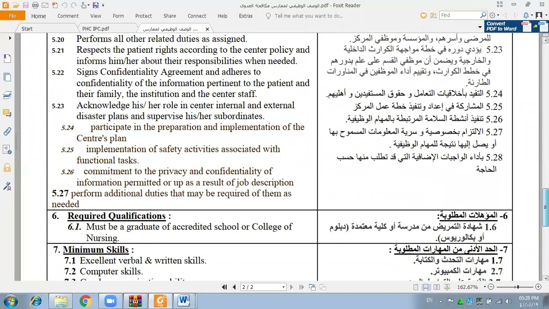Viewport: 549px width, 309px height.
Task: Click the Windows Start button
Action: (x=10, y=301)
